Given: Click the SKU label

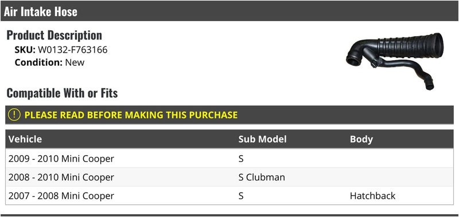Looking at the screenshot, I should pyautogui.click(x=25, y=50).
